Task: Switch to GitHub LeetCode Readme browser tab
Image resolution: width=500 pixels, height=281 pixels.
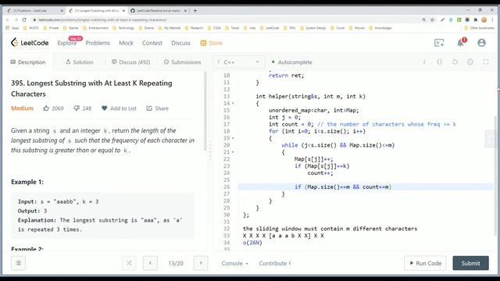Action: (x=159, y=10)
